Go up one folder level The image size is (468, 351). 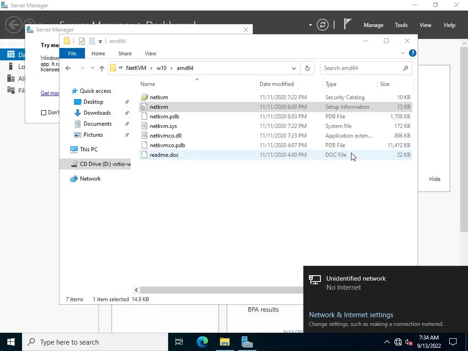click(102, 69)
